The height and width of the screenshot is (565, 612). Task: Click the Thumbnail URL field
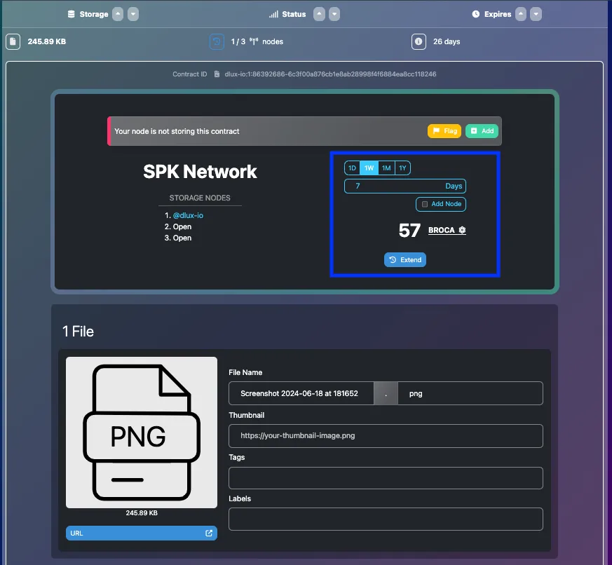coord(386,436)
